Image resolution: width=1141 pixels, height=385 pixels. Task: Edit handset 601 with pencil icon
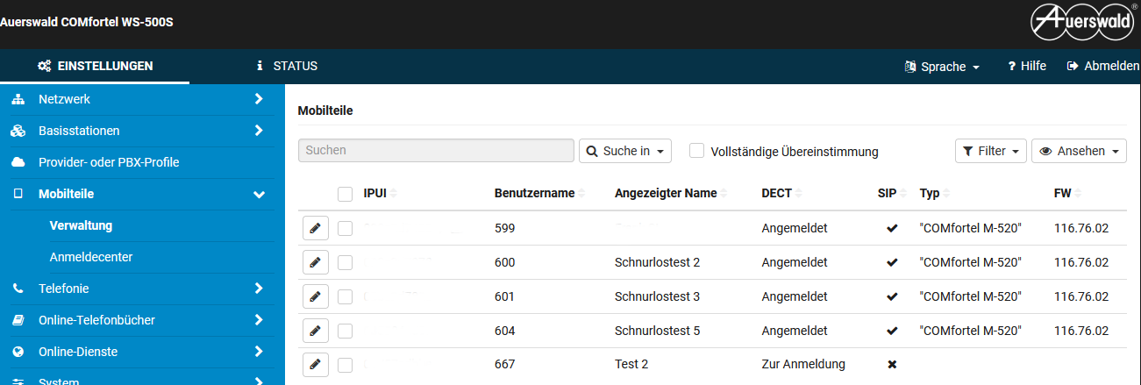pos(315,296)
